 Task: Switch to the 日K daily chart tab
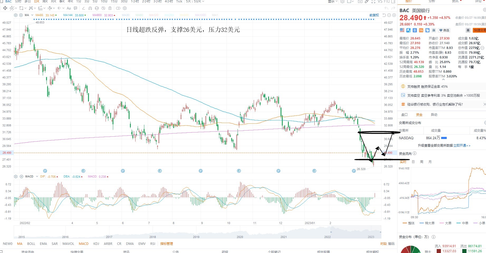click(37, 1)
